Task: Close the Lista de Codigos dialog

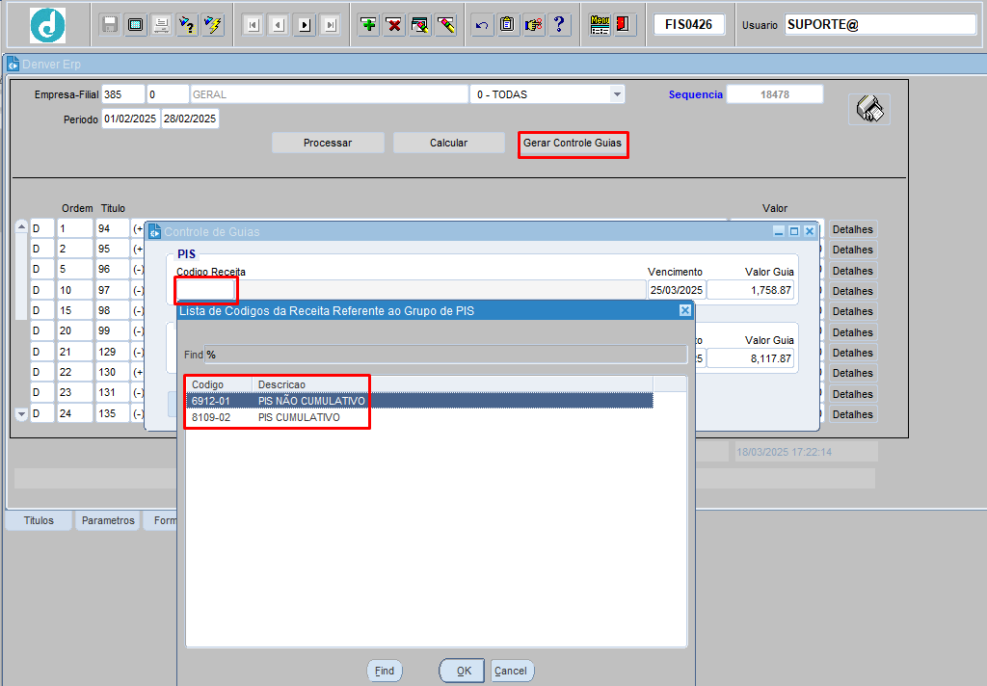Action: click(684, 310)
